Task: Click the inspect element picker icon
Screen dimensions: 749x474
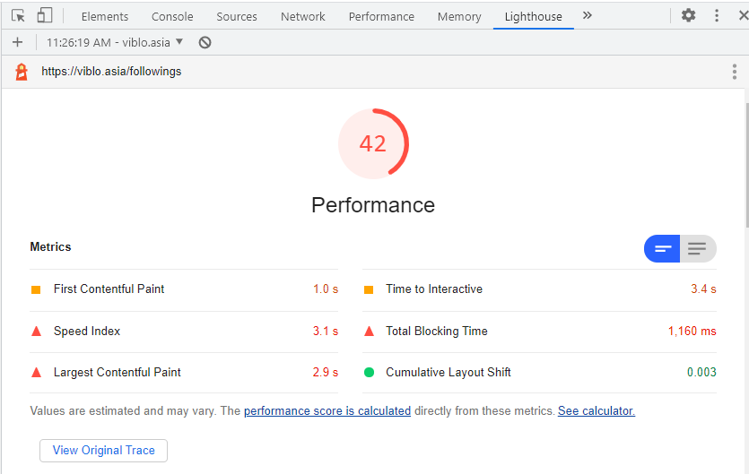Action: point(18,15)
